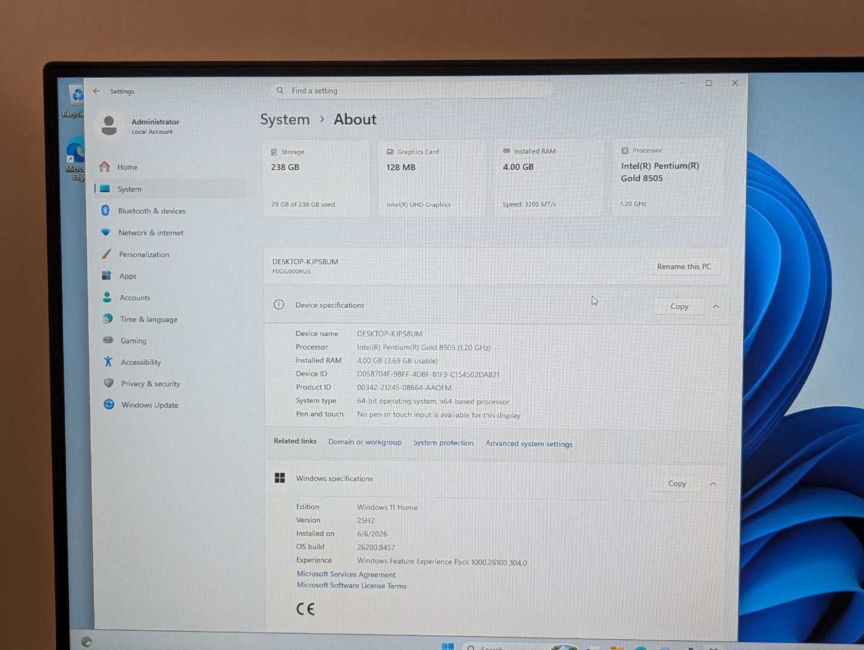Click the Device ID value text
This screenshot has width=864, height=650.
pyautogui.click(x=428, y=375)
